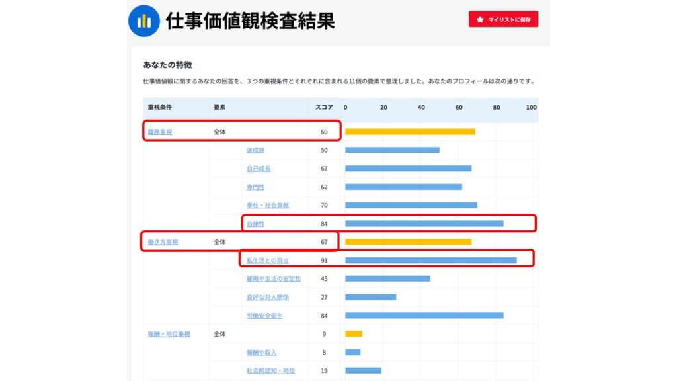The height and width of the screenshot is (381, 677).
Task: Select the 社会的認知・地位 link
Action: tap(270, 371)
